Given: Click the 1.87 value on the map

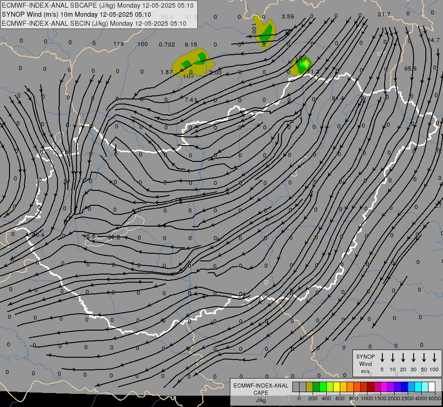Looking at the screenshot, I should click(167, 72).
